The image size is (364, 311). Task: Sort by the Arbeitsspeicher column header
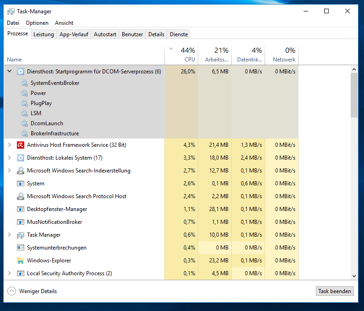(215, 56)
